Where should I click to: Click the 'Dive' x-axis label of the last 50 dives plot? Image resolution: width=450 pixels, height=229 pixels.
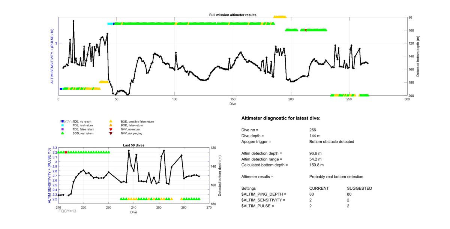pyautogui.click(x=134, y=212)
